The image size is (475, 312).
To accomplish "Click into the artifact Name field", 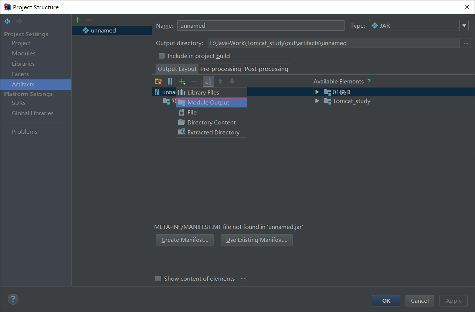I will pyautogui.click(x=261, y=26).
